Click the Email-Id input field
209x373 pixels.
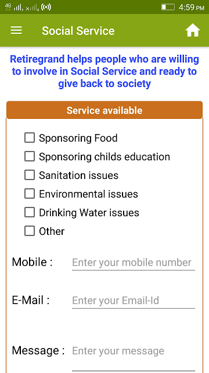(133, 301)
